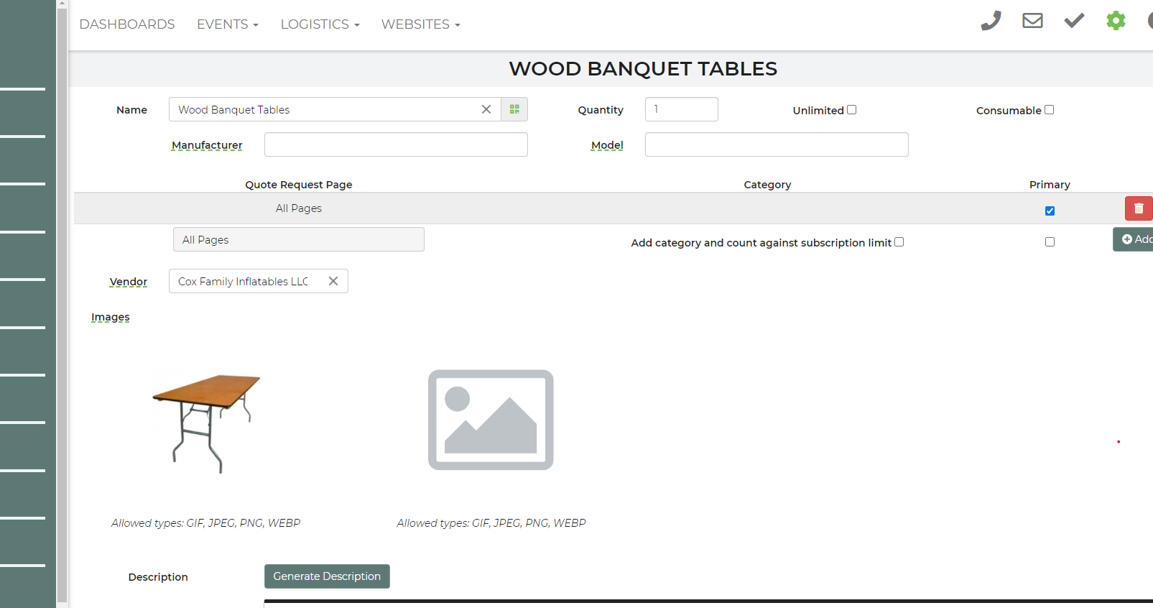Tick the Consumable checkbox
Viewport: 1153px width, 608px height.
(x=1049, y=110)
